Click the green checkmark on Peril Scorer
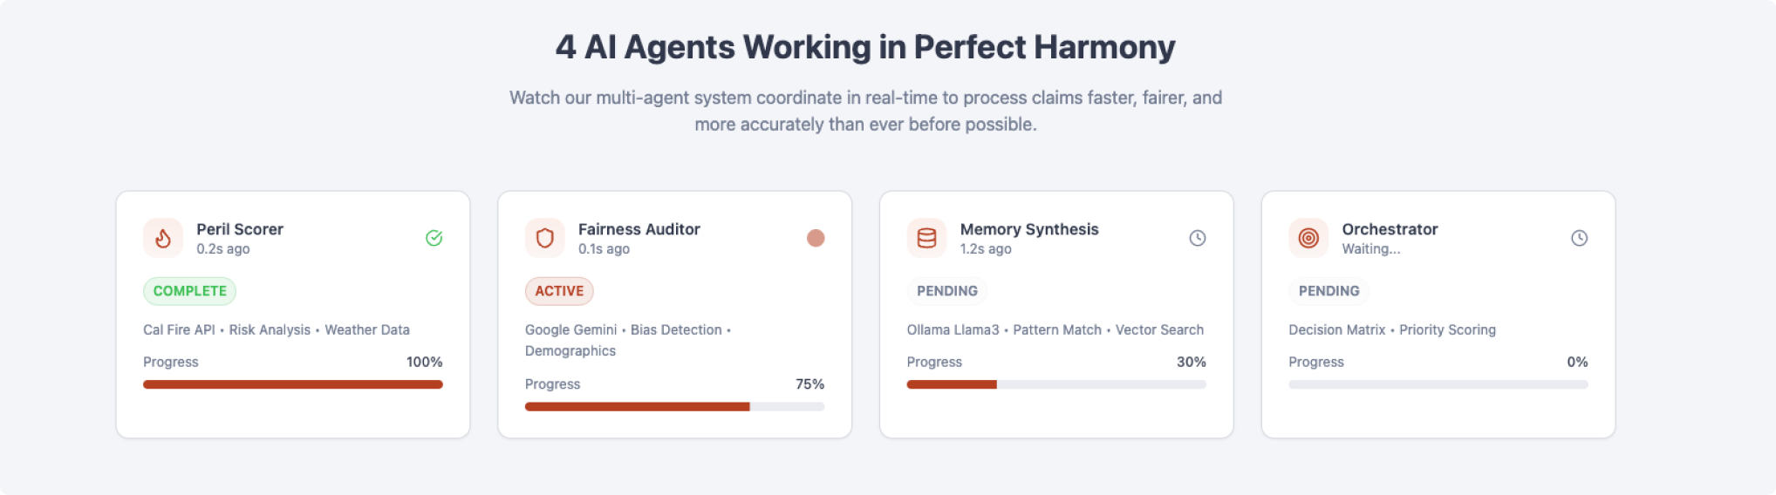This screenshot has height=495, width=1776. [x=434, y=238]
